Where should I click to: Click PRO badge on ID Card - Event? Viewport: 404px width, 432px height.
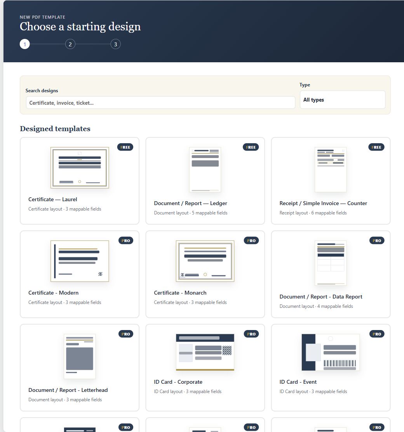pos(377,334)
